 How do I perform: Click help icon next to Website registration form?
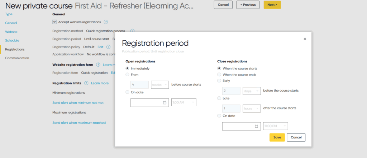point(98,65)
